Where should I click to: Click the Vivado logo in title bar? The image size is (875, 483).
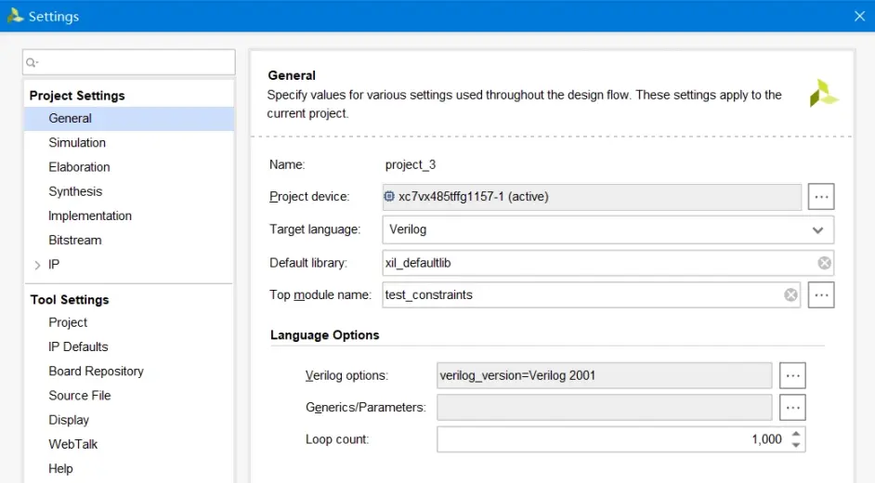[x=15, y=16]
